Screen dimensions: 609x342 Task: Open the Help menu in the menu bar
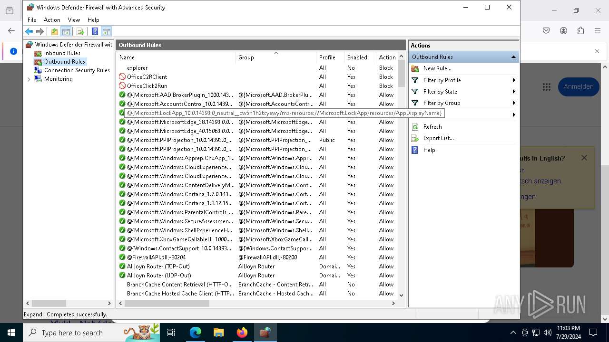tap(93, 20)
